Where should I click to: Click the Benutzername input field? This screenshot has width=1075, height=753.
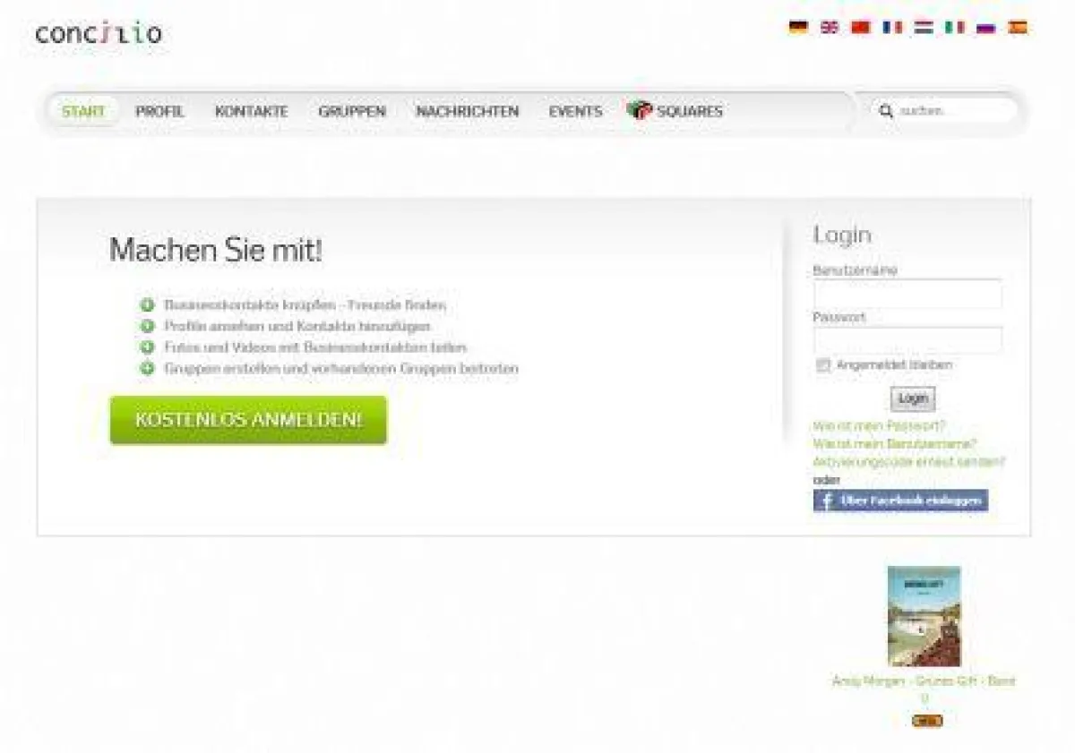(x=907, y=295)
